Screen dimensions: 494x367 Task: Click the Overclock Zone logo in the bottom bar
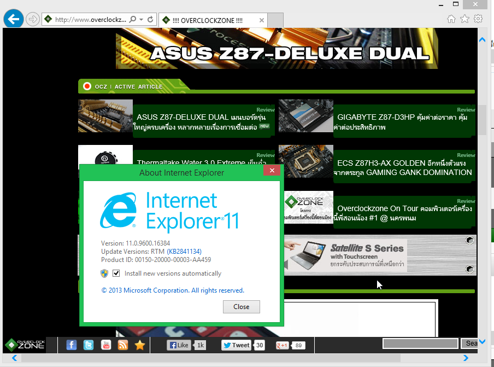(x=26, y=345)
